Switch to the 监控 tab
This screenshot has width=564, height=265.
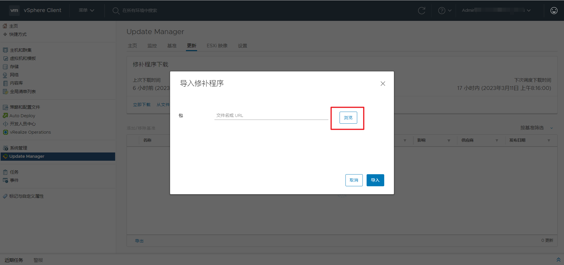[x=152, y=46]
